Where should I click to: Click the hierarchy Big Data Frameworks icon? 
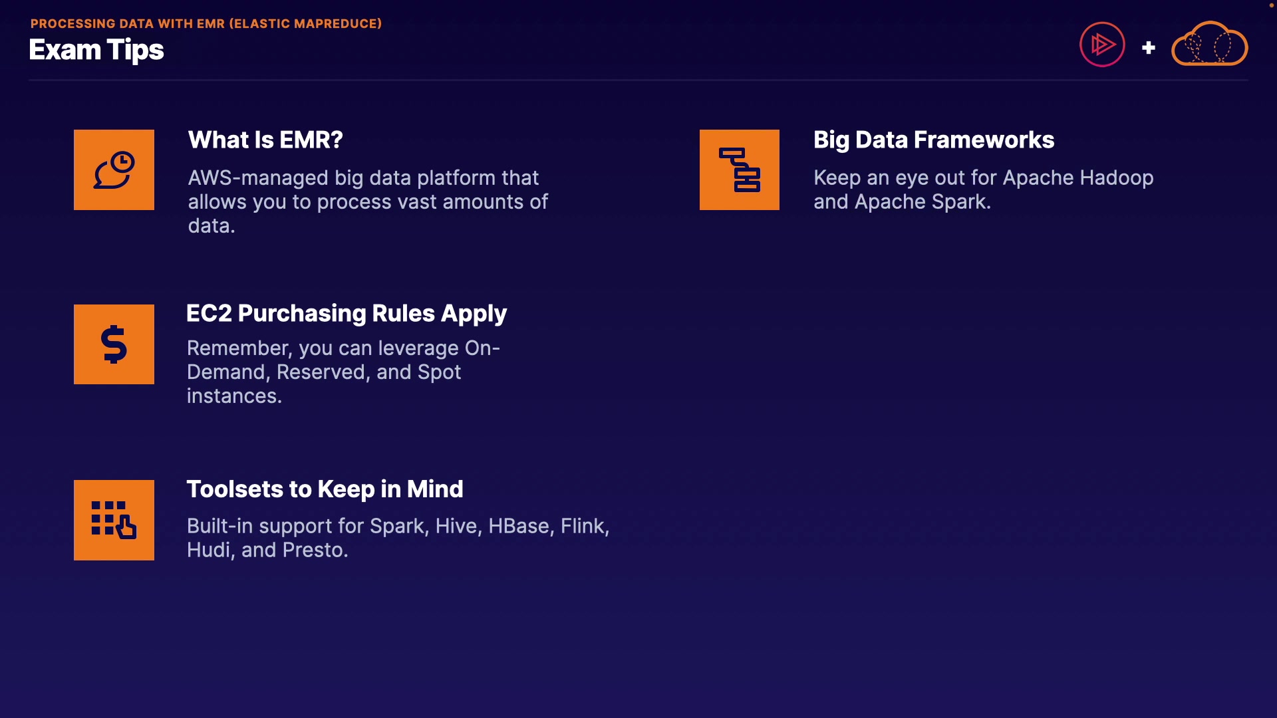click(739, 170)
